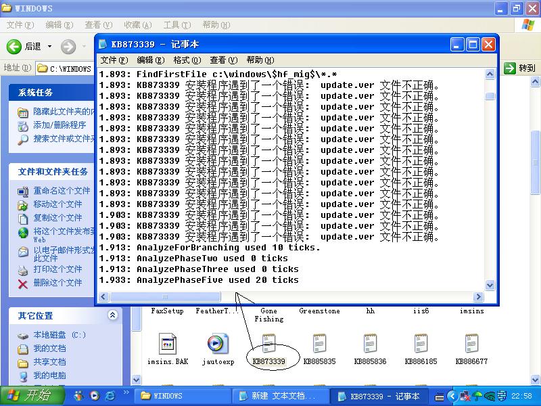Open Explorer 工具(T) menu in WINDOWS window
Screen dimensions: 541x406
point(177,25)
